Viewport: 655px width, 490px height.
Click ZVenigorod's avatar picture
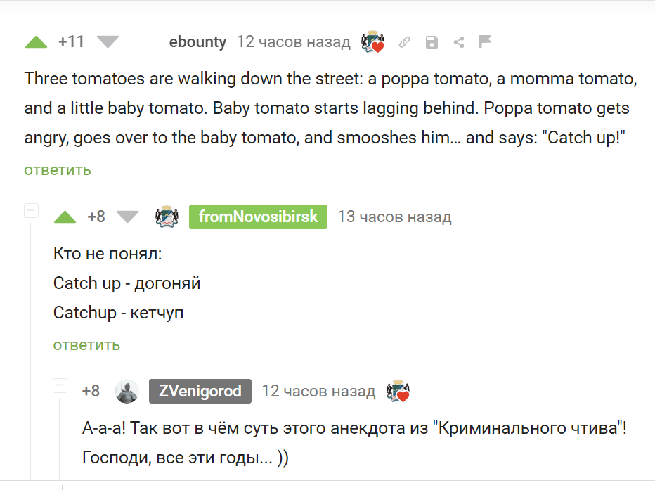point(127,392)
